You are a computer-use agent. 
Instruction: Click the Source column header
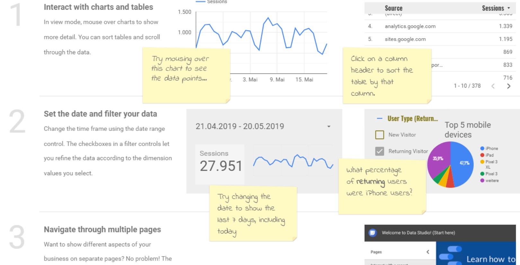pyautogui.click(x=393, y=8)
